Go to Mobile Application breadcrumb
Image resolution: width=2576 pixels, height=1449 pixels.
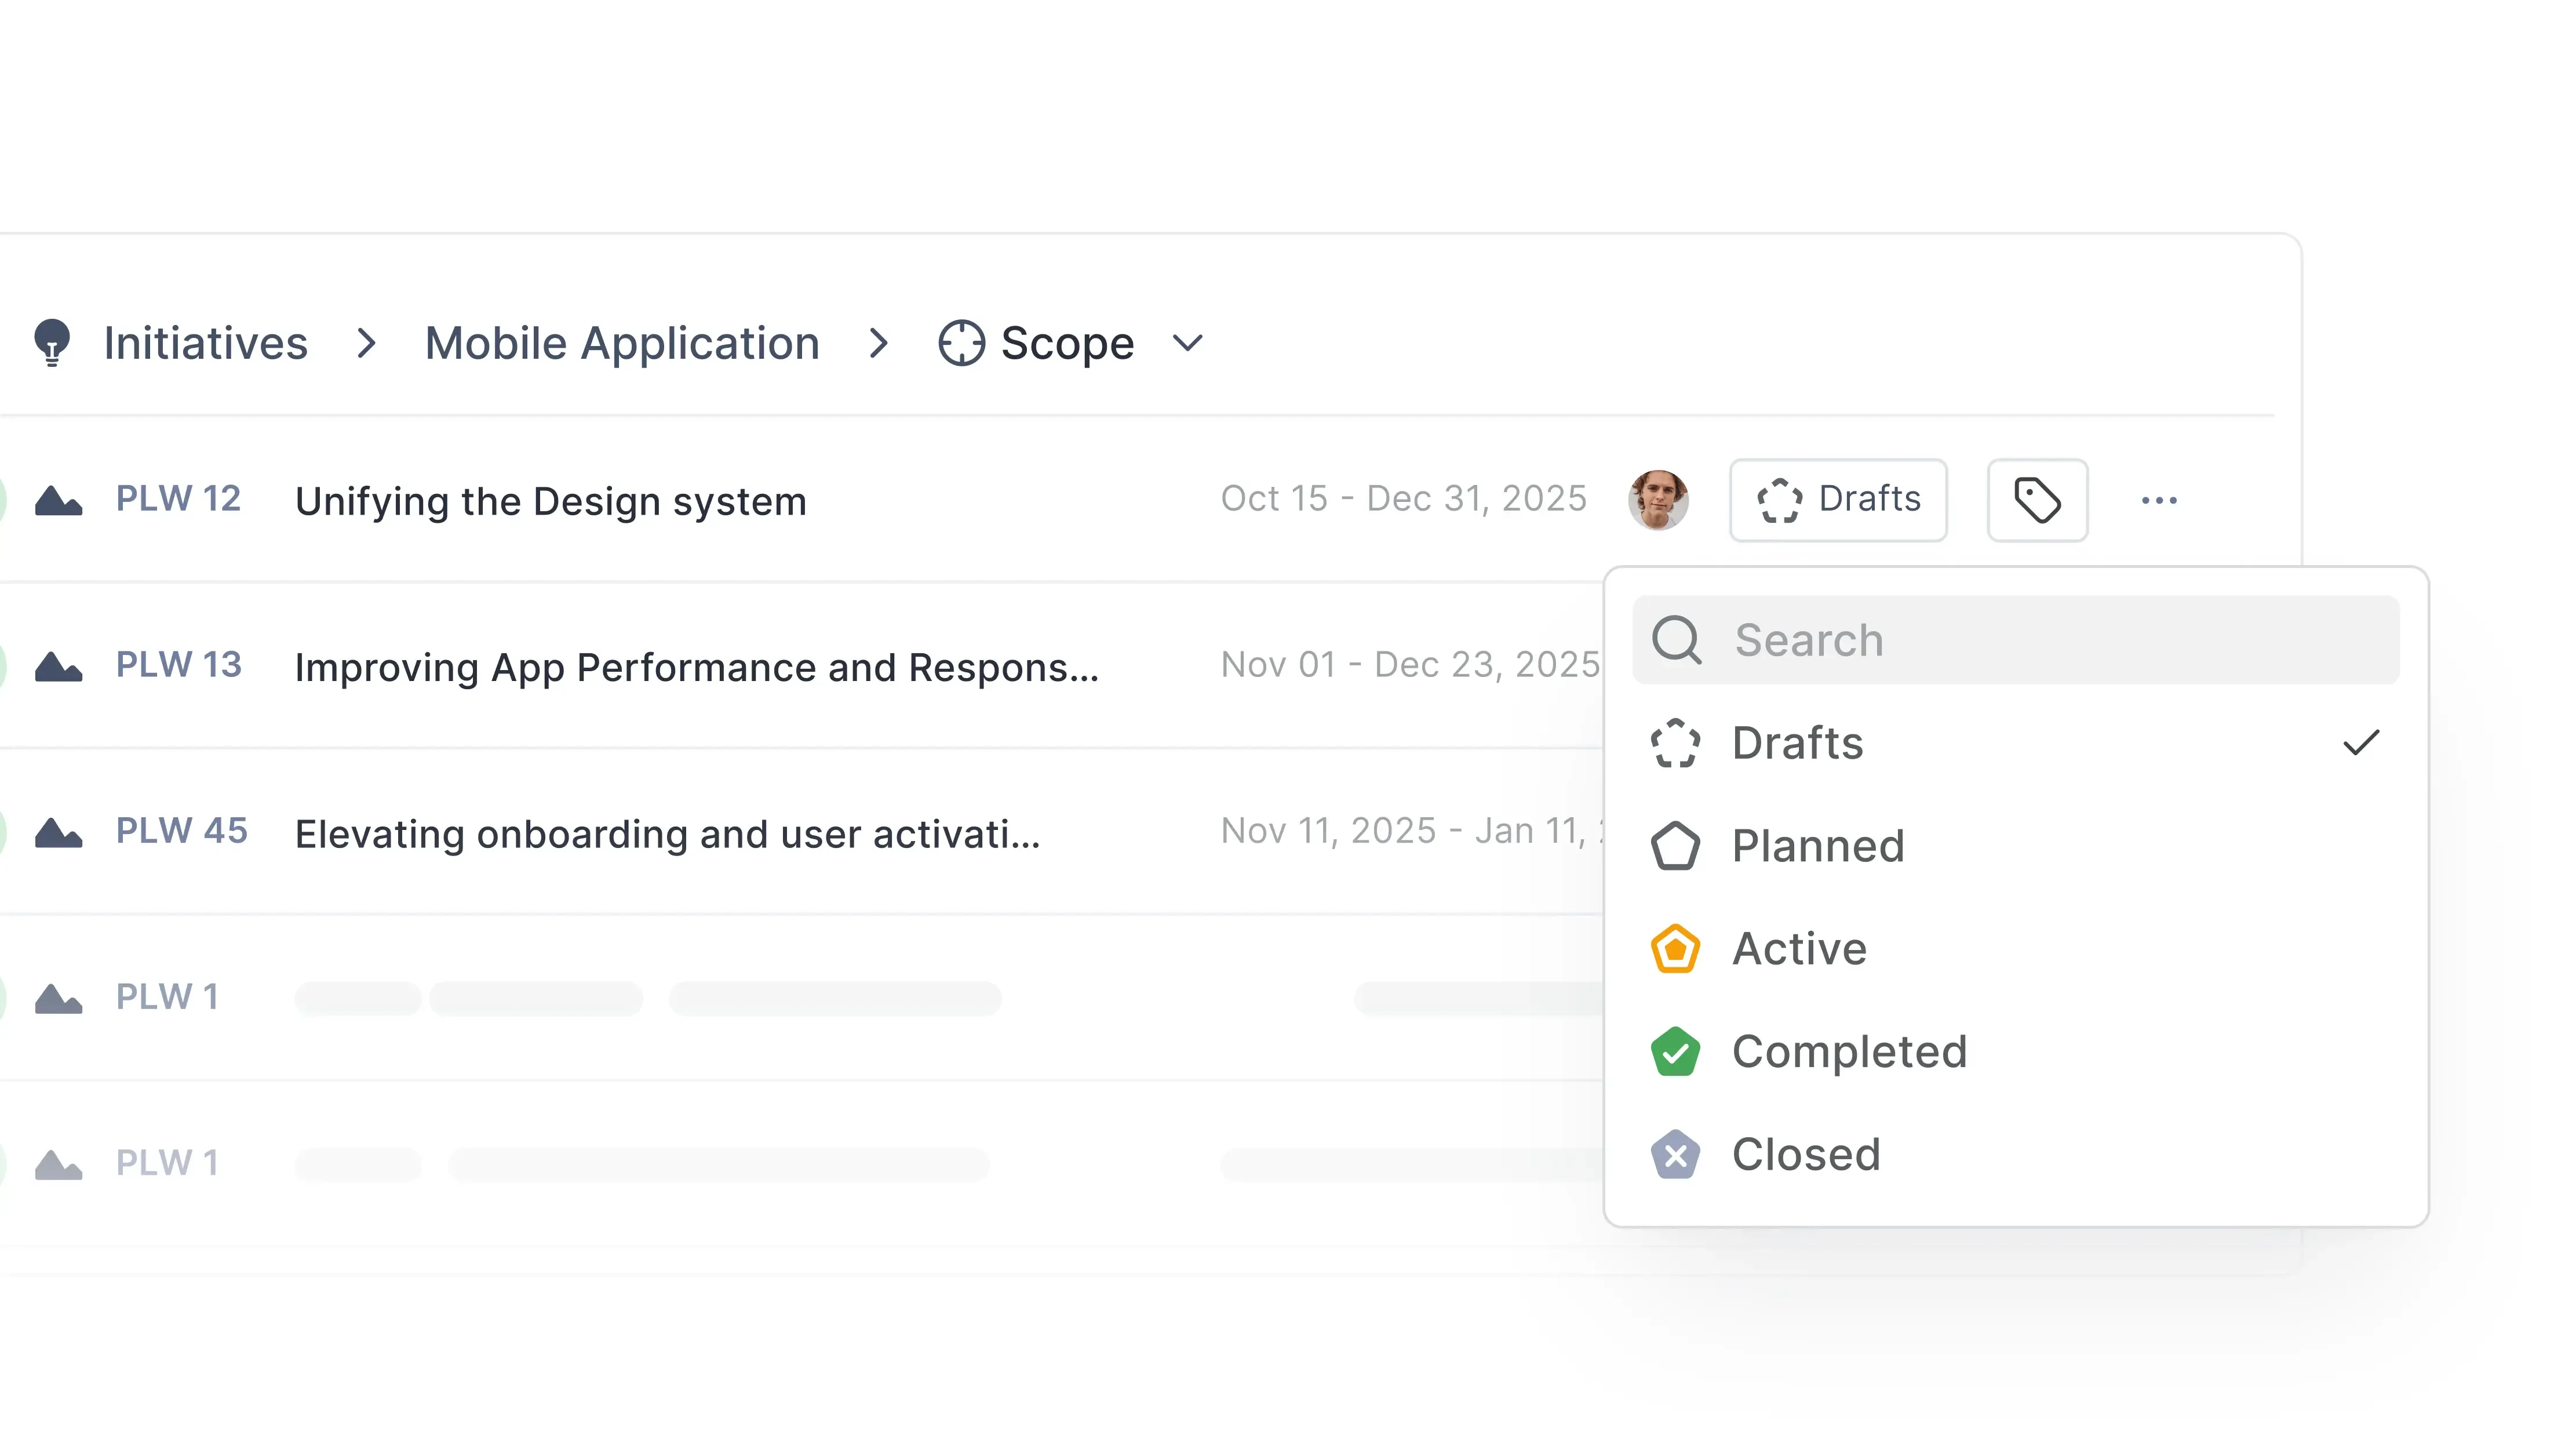(622, 343)
